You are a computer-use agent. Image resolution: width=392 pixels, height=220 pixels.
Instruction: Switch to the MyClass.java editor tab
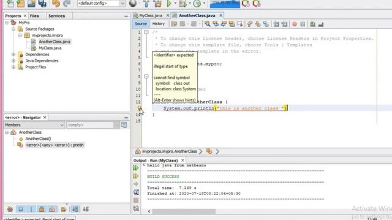151,15
